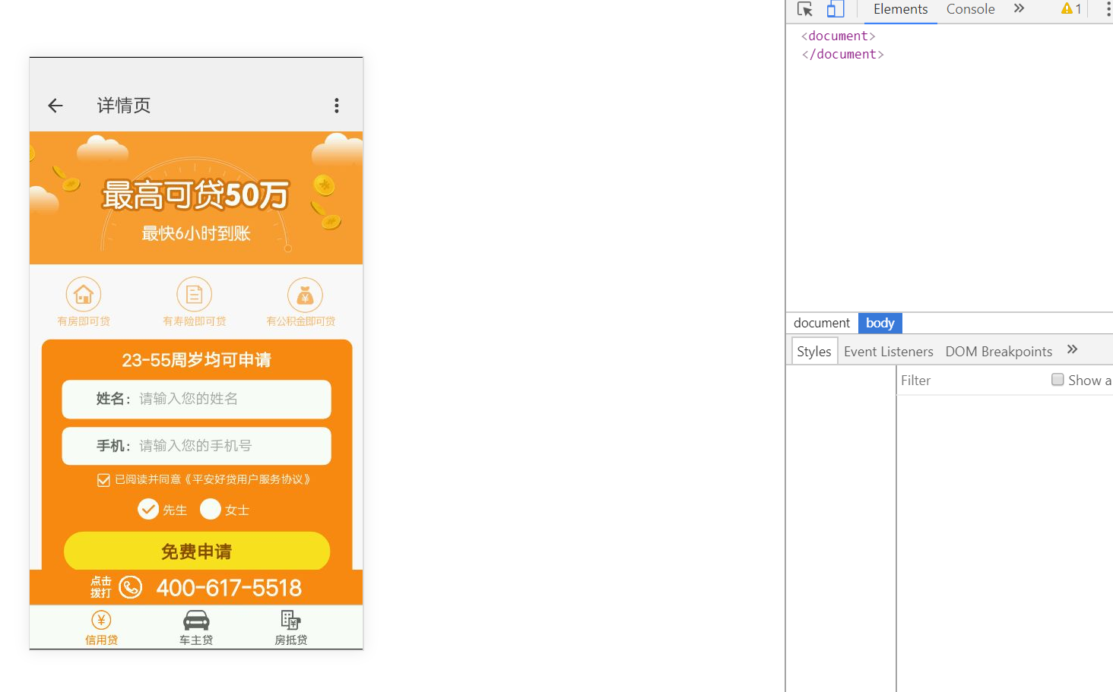The height and width of the screenshot is (692, 1113).
Task: Activate the Inspect element tool in DevTools
Action: pos(804,9)
